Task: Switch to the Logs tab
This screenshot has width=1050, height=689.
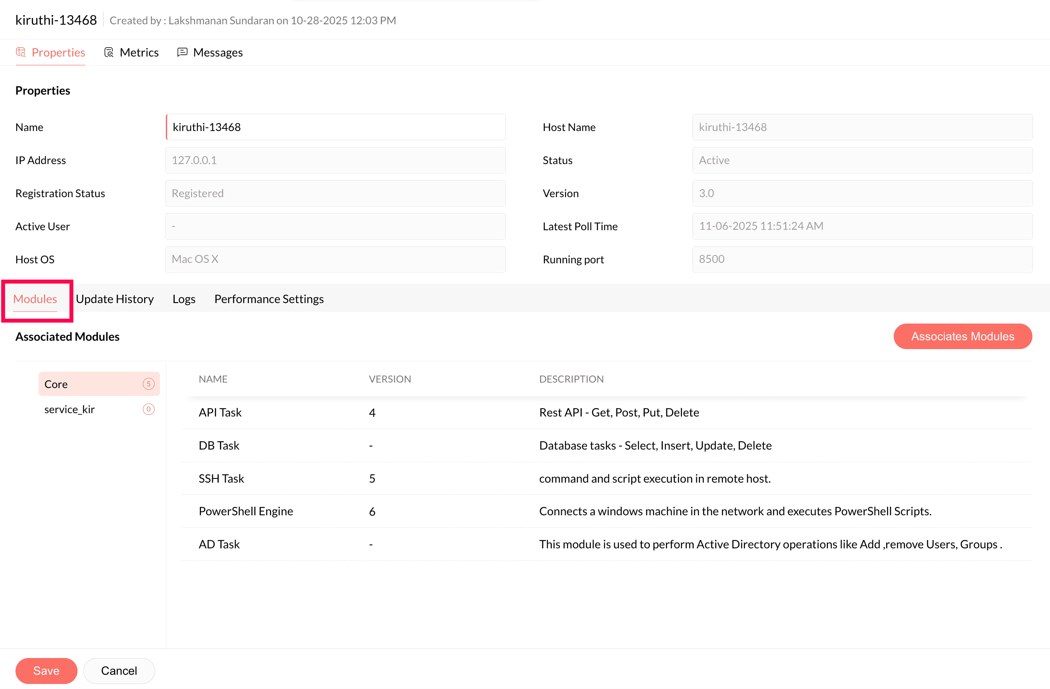Action: click(184, 299)
